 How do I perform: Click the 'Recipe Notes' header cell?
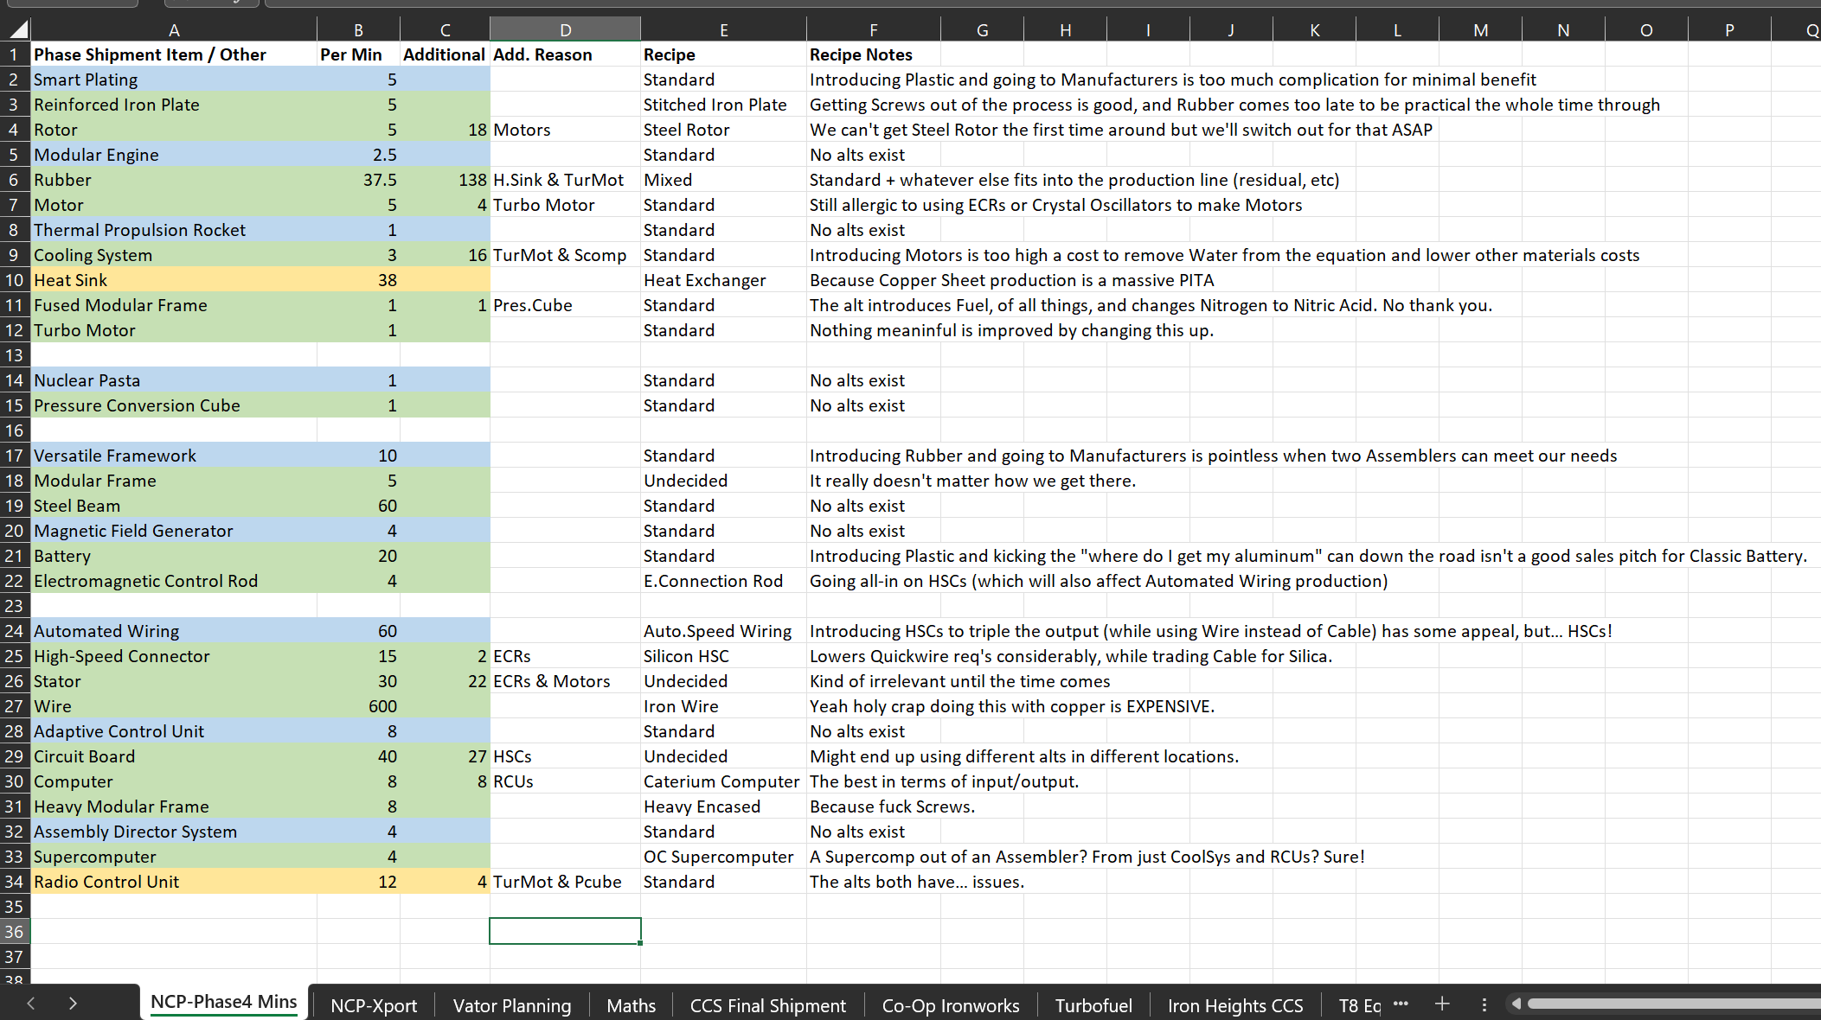tap(874, 54)
